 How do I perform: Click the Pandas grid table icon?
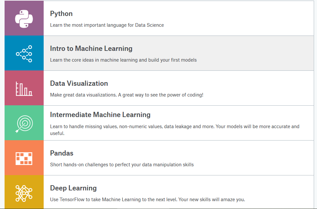coord(24,158)
